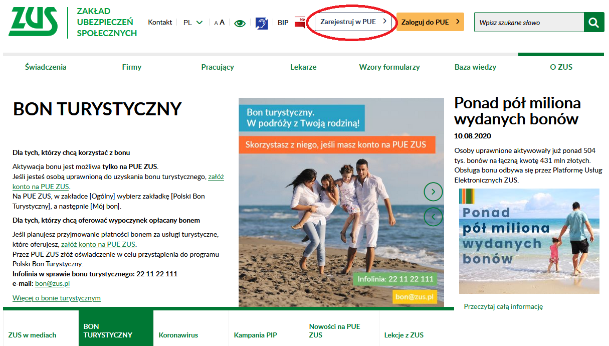Screen dimensions: 609x346
Task: Click Zakład Ubezpieczeń Społecznych title text
Action: coord(107,22)
